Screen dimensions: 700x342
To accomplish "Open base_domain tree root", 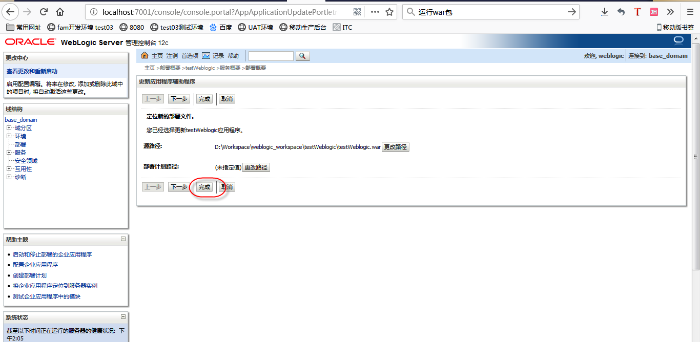I will click(21, 120).
